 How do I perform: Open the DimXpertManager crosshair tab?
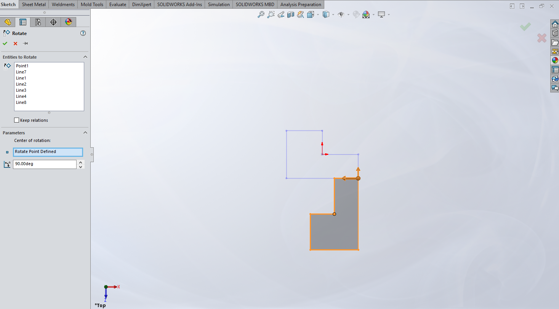(x=53, y=22)
